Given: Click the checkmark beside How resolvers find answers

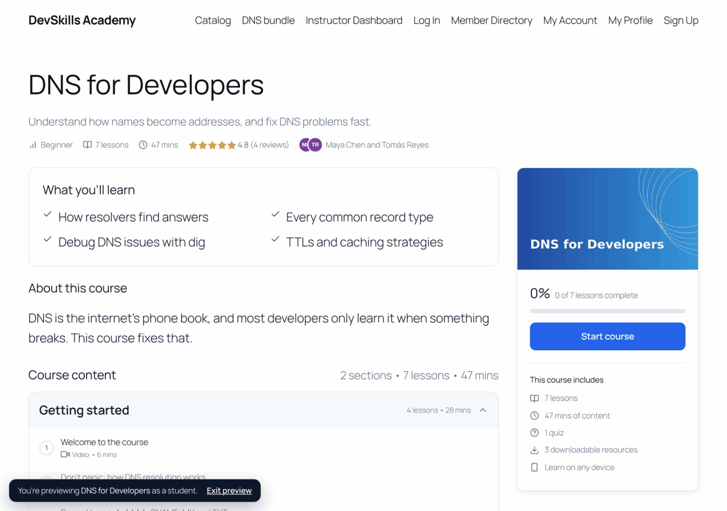Looking at the screenshot, I should click(47, 214).
